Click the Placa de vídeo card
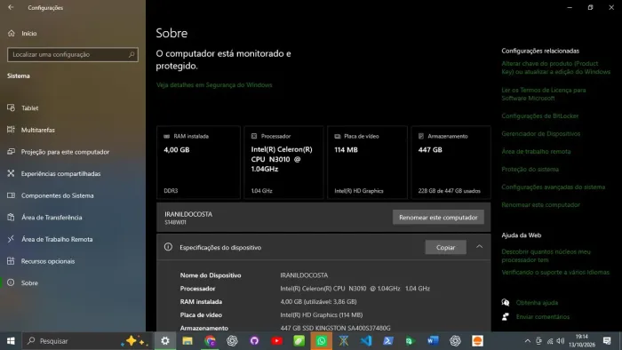 pos(367,162)
